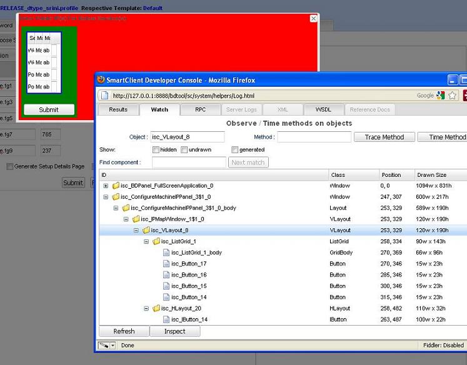Click the Object input field
The height and width of the screenshot is (365, 467).
(186, 137)
